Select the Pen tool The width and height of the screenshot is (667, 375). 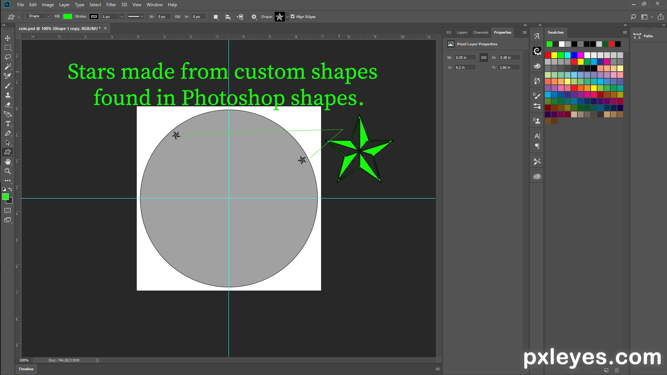tap(8, 133)
